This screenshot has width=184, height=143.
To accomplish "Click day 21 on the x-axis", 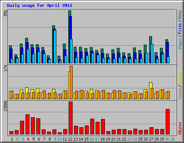I will [119, 139].
